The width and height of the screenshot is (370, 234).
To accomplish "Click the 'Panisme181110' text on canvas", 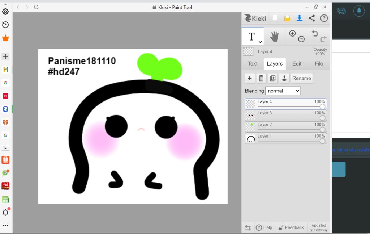I will point(82,61).
